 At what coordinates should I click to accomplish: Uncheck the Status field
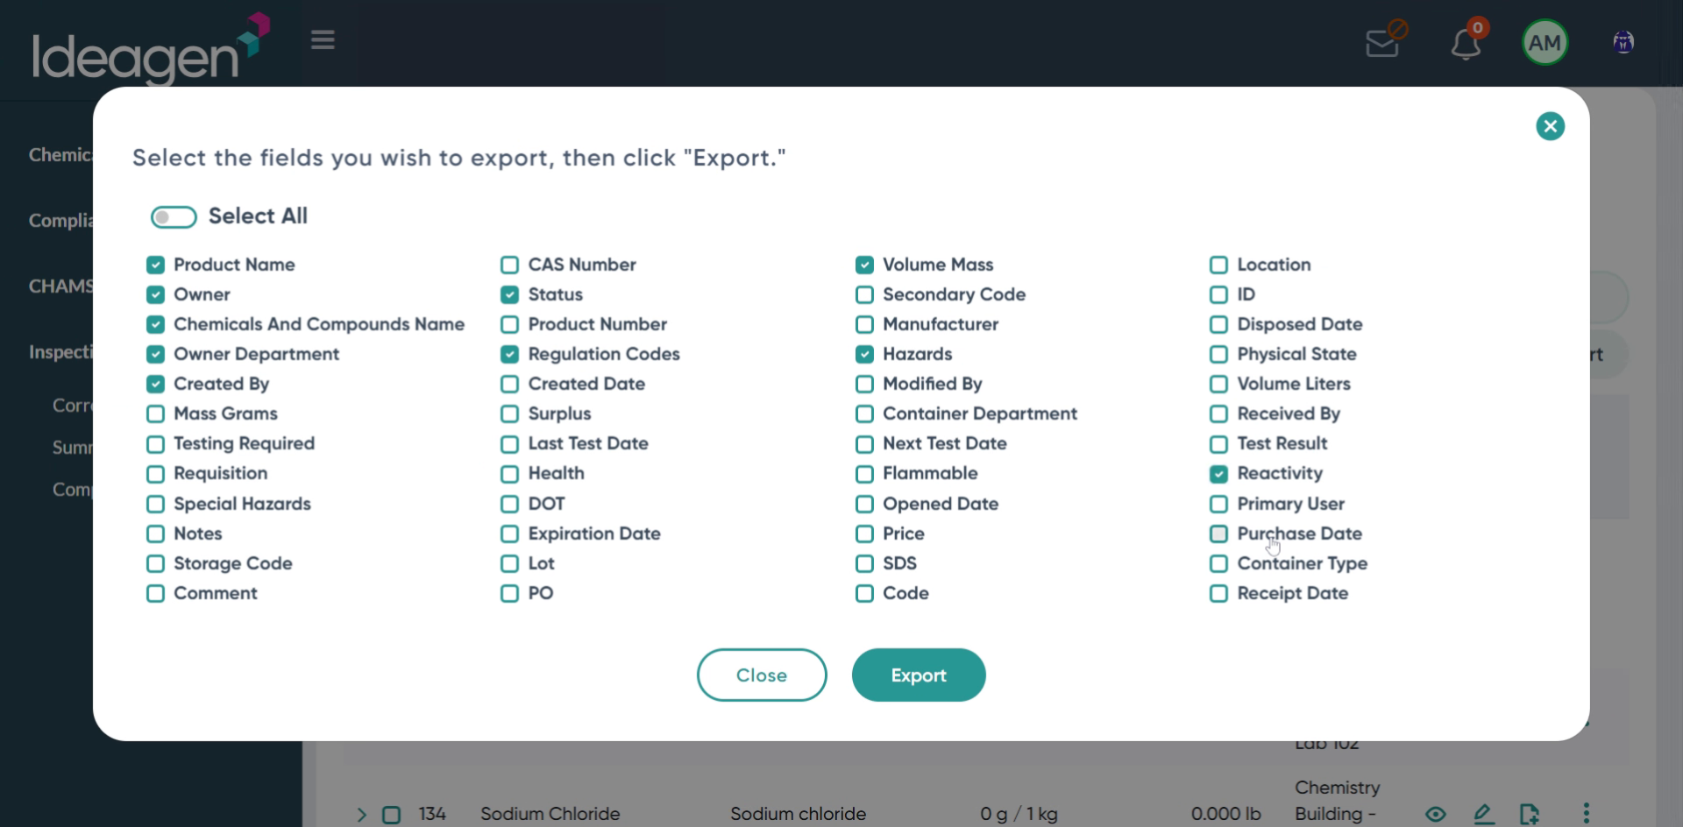tap(509, 294)
